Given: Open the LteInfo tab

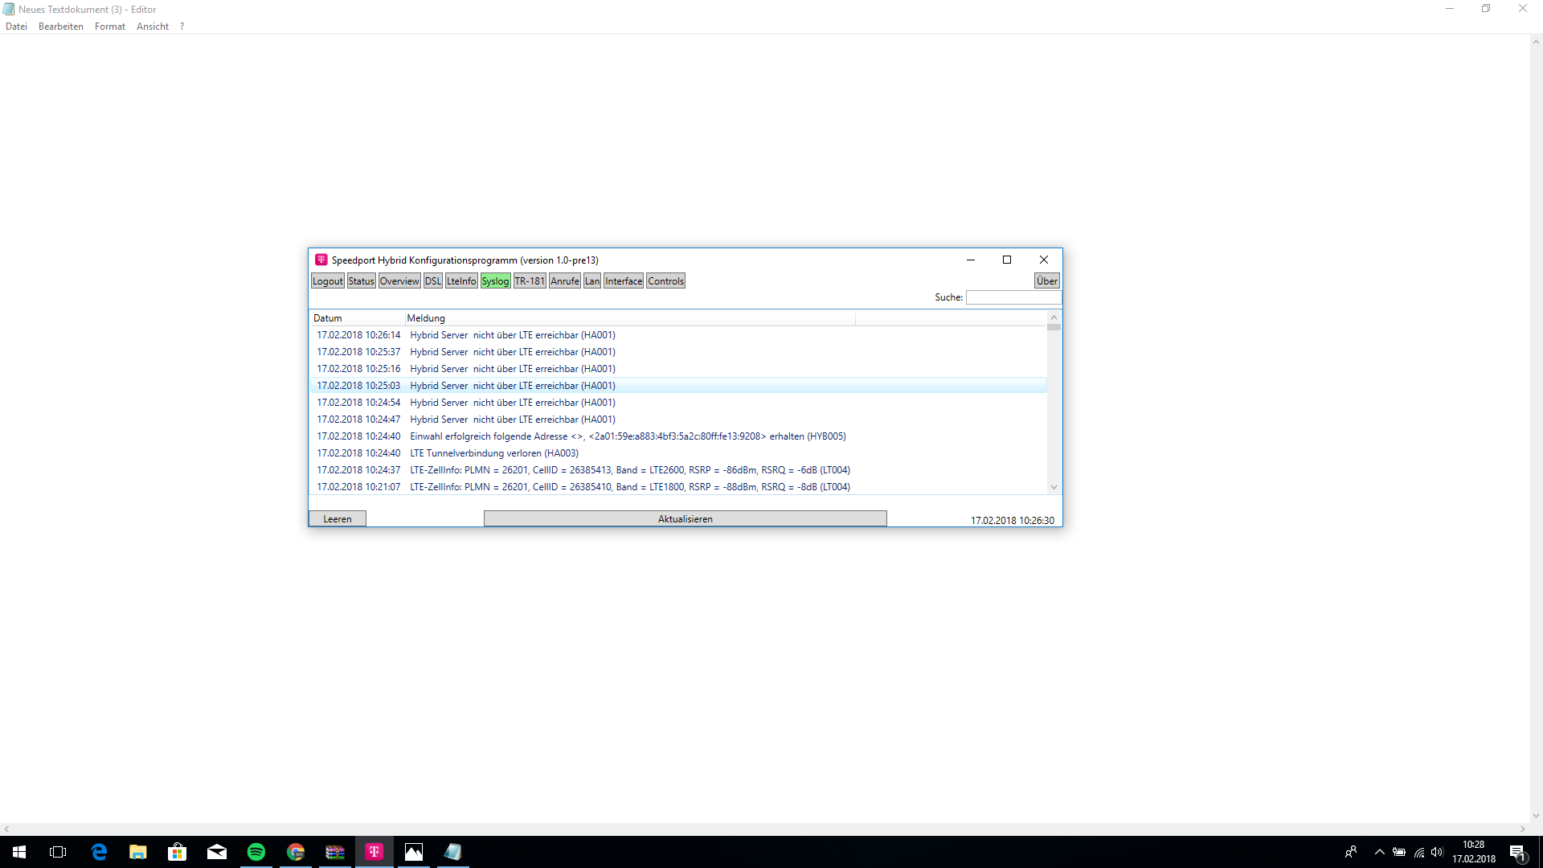Looking at the screenshot, I should [x=461, y=281].
